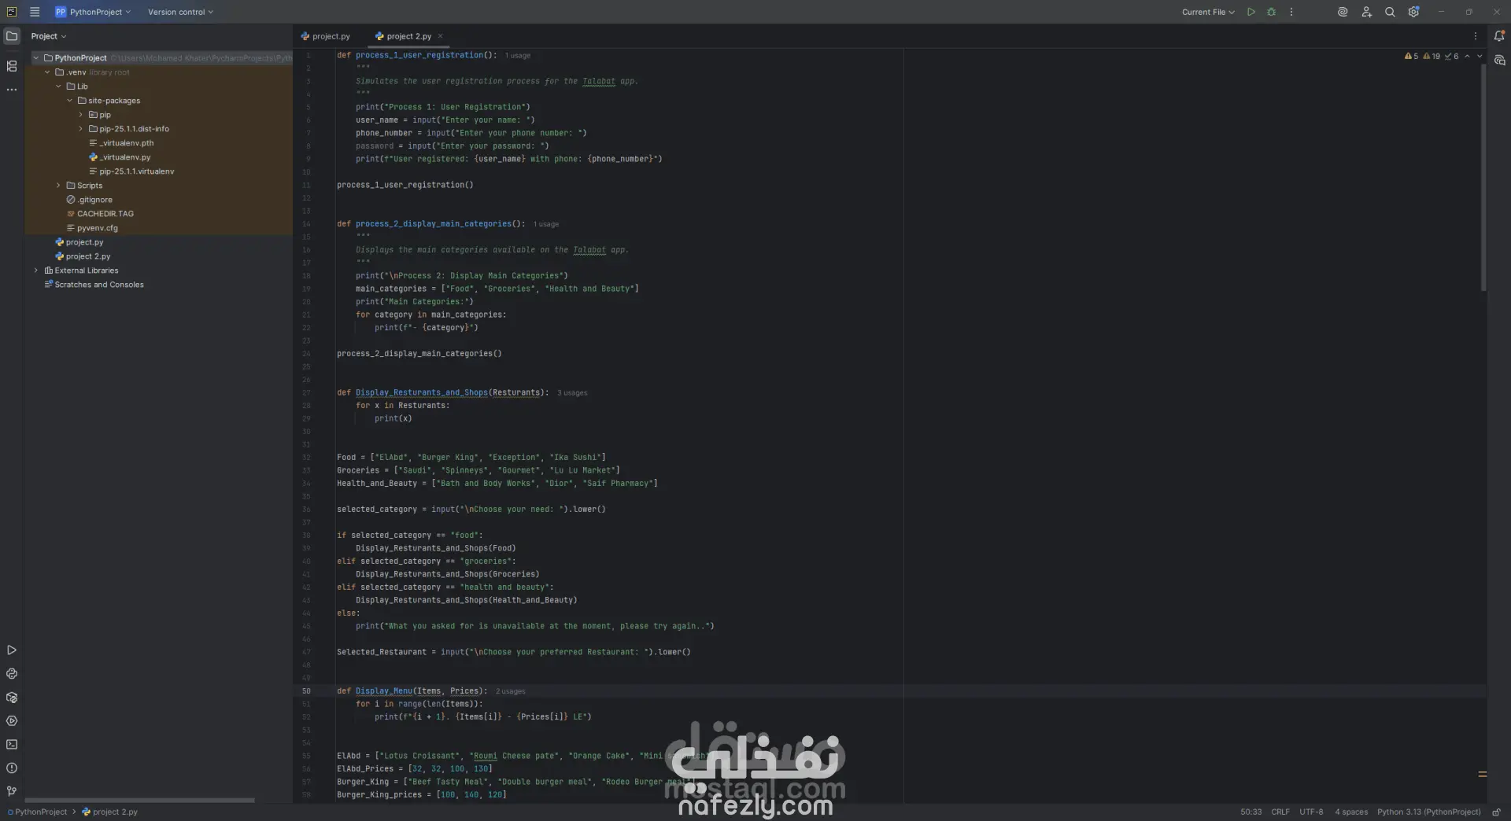Show the 3 usages of Display_Resturants_and_Shops
1511x821 pixels.
572,393
